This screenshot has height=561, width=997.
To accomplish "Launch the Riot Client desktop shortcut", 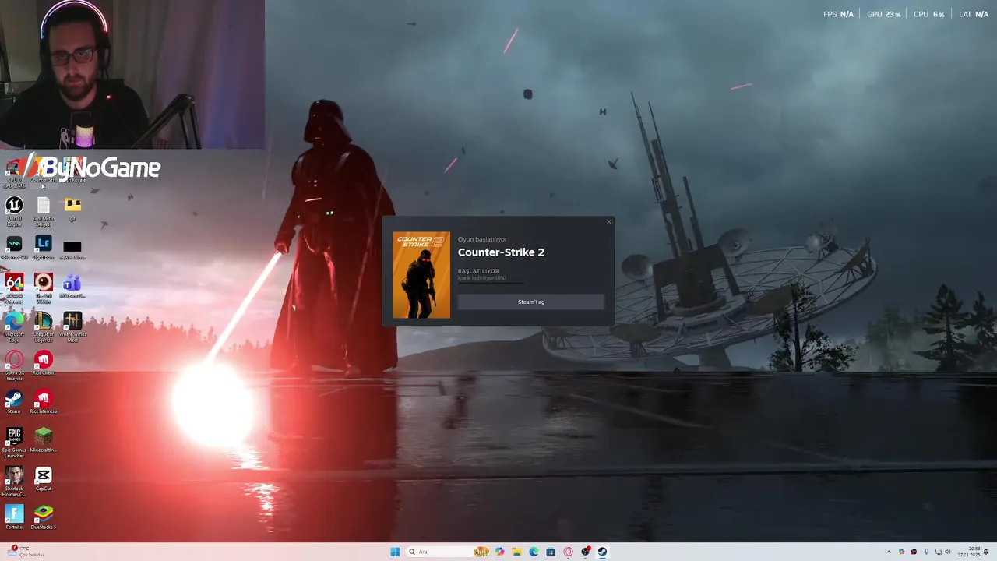I will point(44,363).
